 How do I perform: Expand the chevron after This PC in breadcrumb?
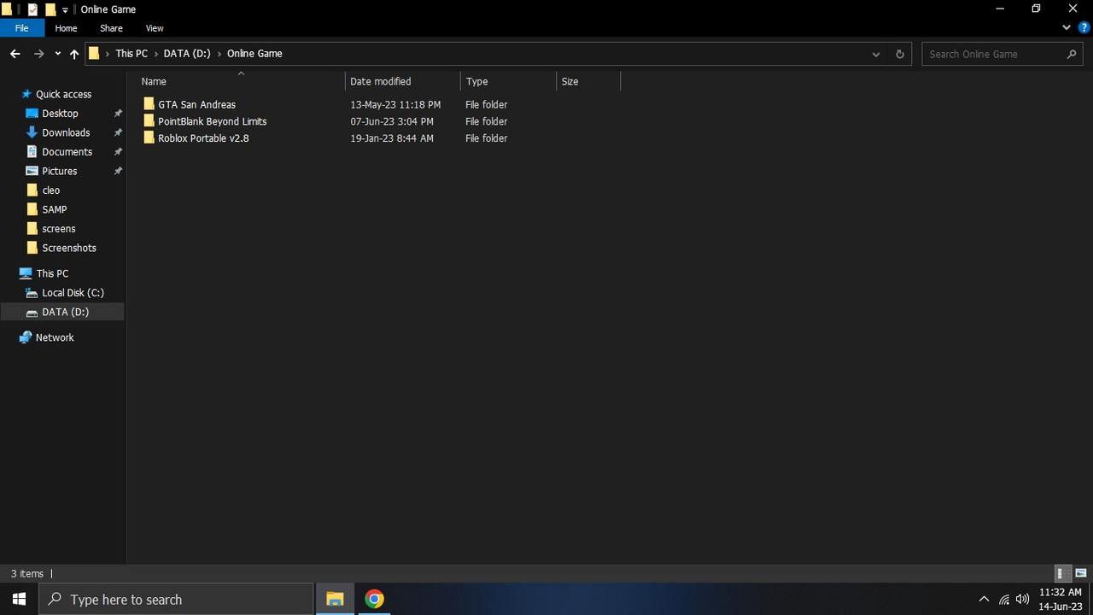pos(155,54)
